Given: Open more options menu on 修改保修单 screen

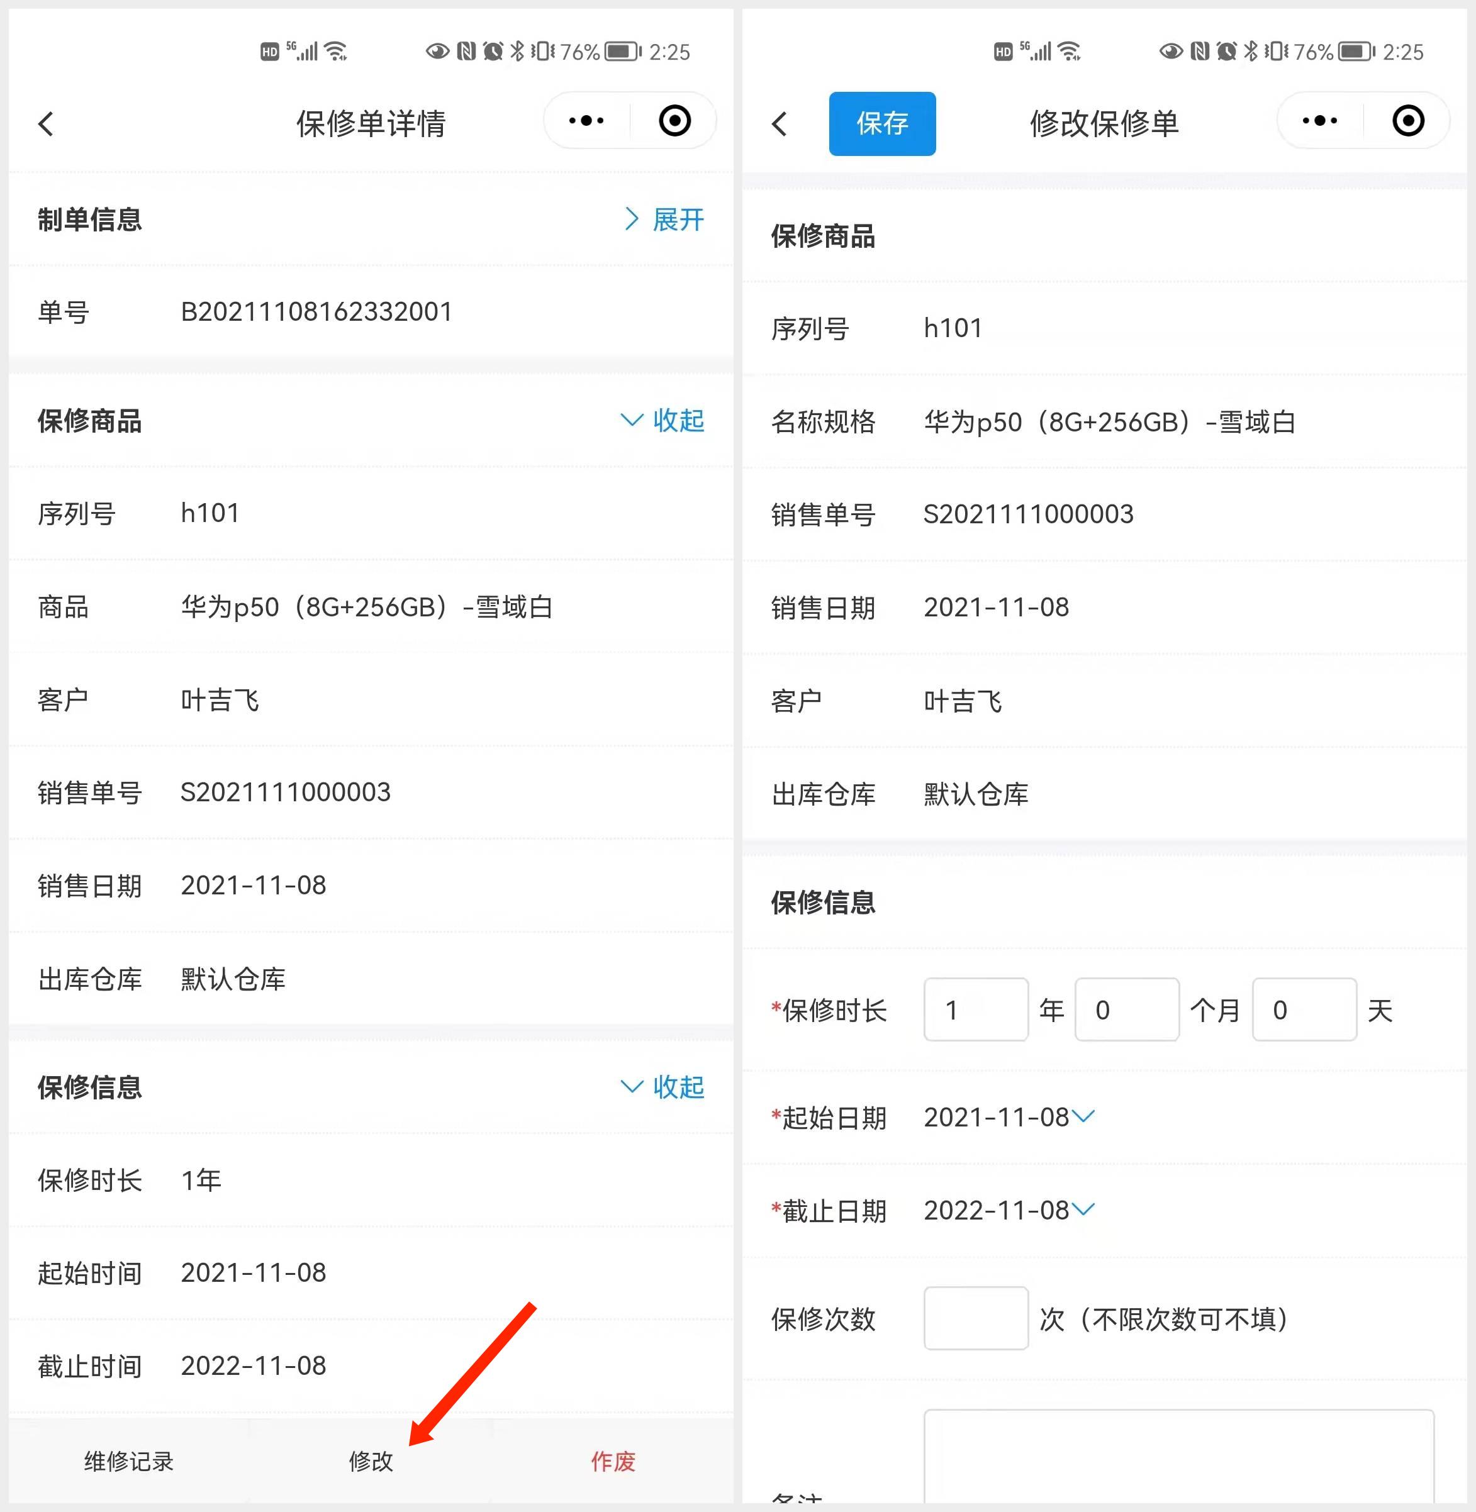Looking at the screenshot, I should pyautogui.click(x=1319, y=121).
